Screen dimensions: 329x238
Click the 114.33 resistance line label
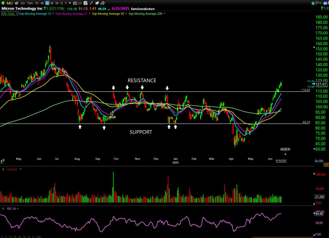coord(306,90)
